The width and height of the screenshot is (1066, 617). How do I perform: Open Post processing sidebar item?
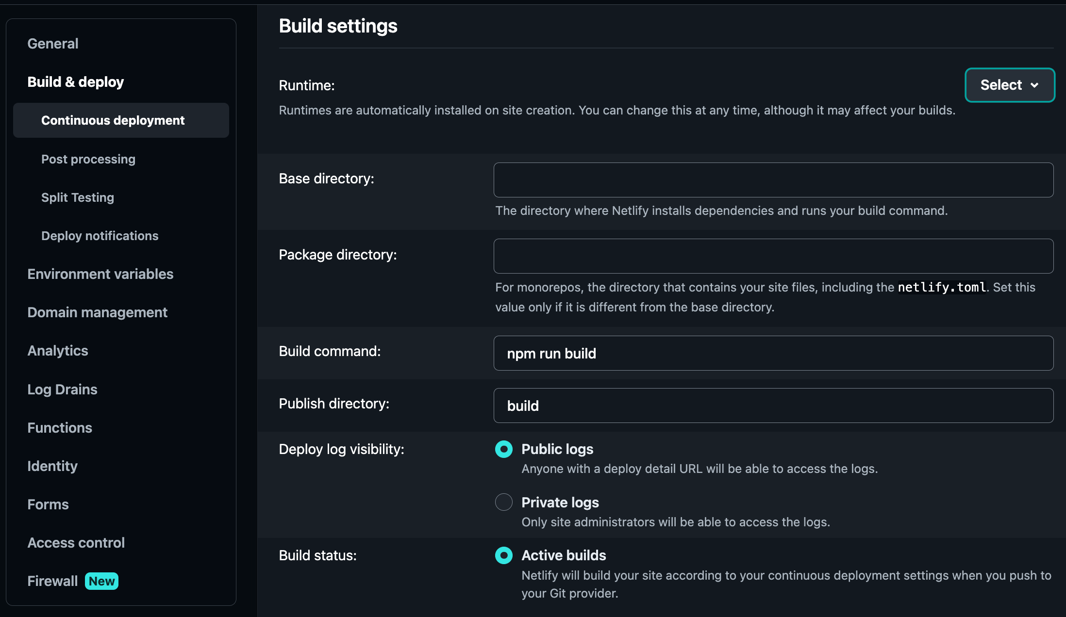(x=88, y=159)
